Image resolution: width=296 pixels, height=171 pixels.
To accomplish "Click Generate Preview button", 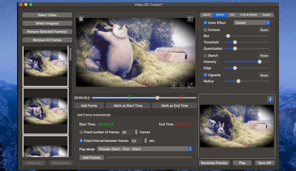I will click(214, 163).
